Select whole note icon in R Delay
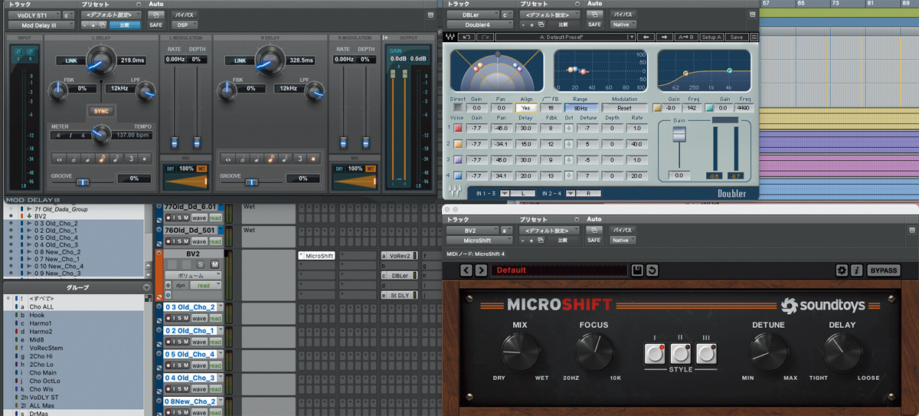This screenshot has width=919, height=416. 227,159
